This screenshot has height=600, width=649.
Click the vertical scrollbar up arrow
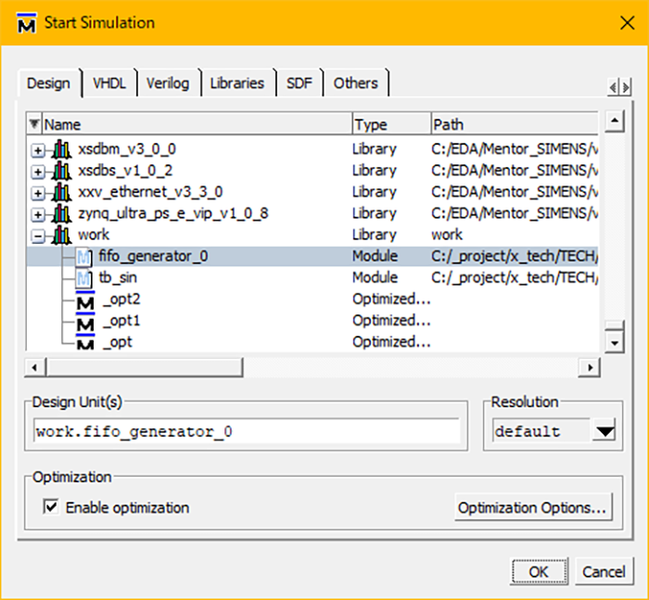tap(615, 121)
